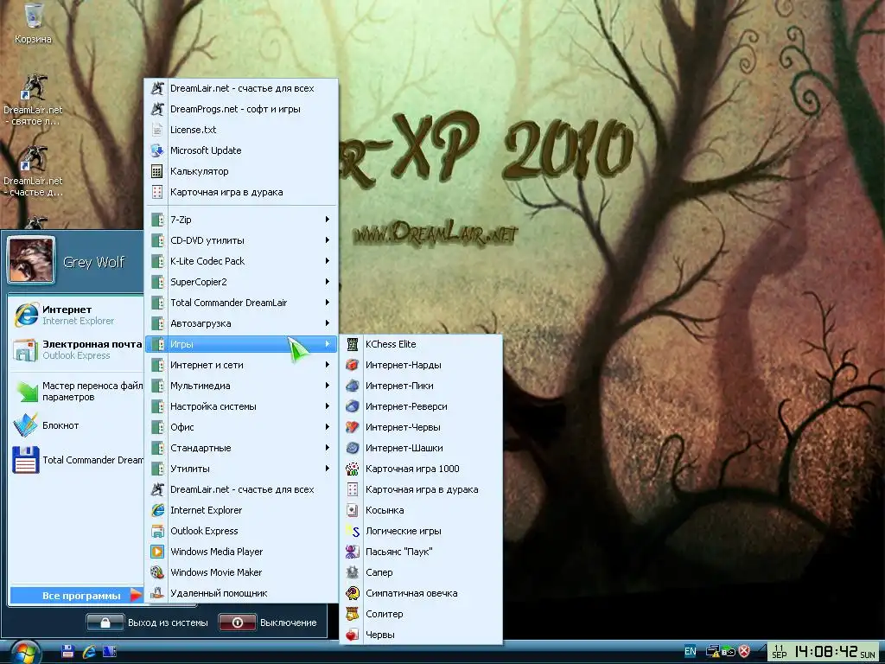
Task: Click the EN language indicator
Action: (690, 652)
